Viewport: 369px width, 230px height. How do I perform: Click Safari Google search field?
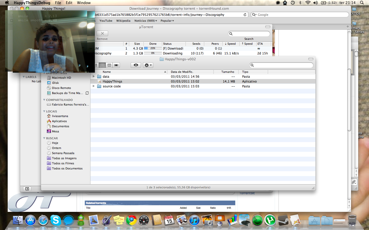[300, 15]
